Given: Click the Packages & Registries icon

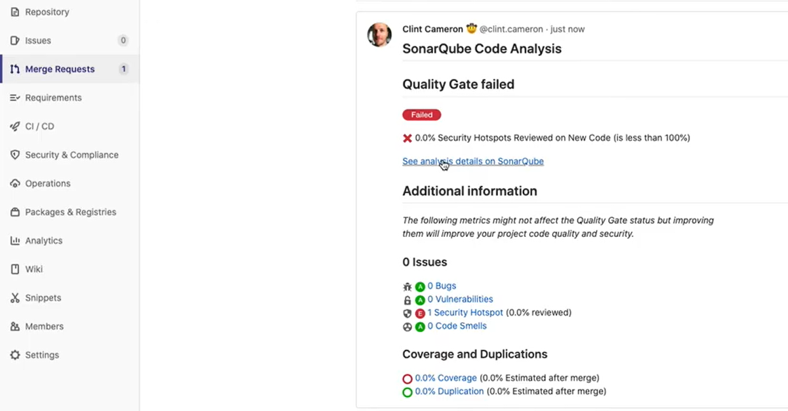Looking at the screenshot, I should (x=15, y=212).
